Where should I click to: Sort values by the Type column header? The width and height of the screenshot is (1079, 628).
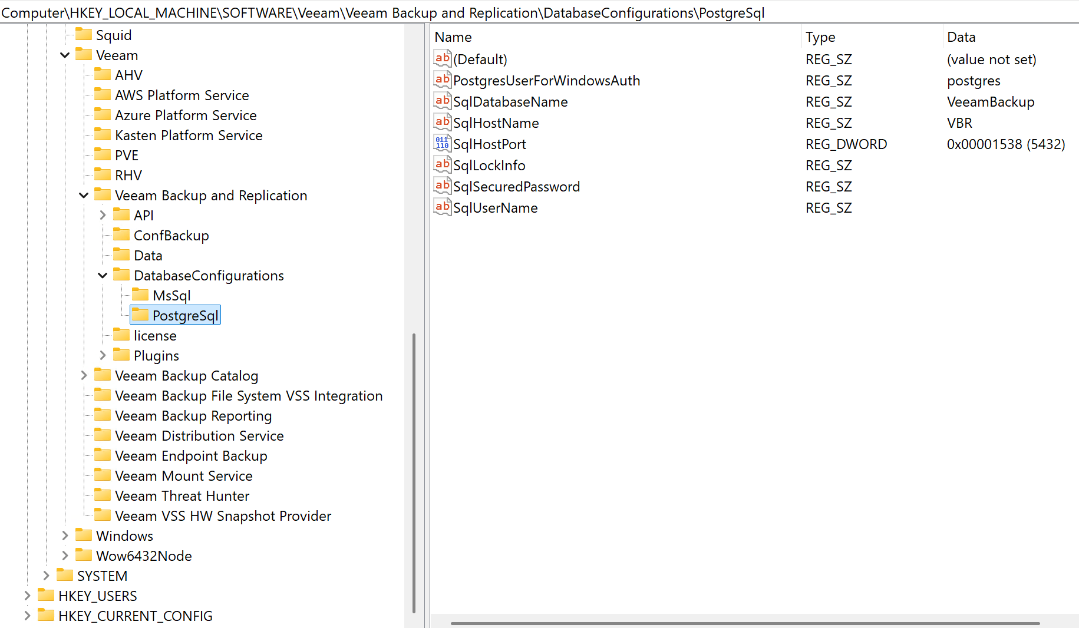coord(872,37)
